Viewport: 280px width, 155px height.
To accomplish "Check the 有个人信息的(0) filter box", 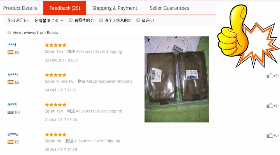I will coord(101,20).
